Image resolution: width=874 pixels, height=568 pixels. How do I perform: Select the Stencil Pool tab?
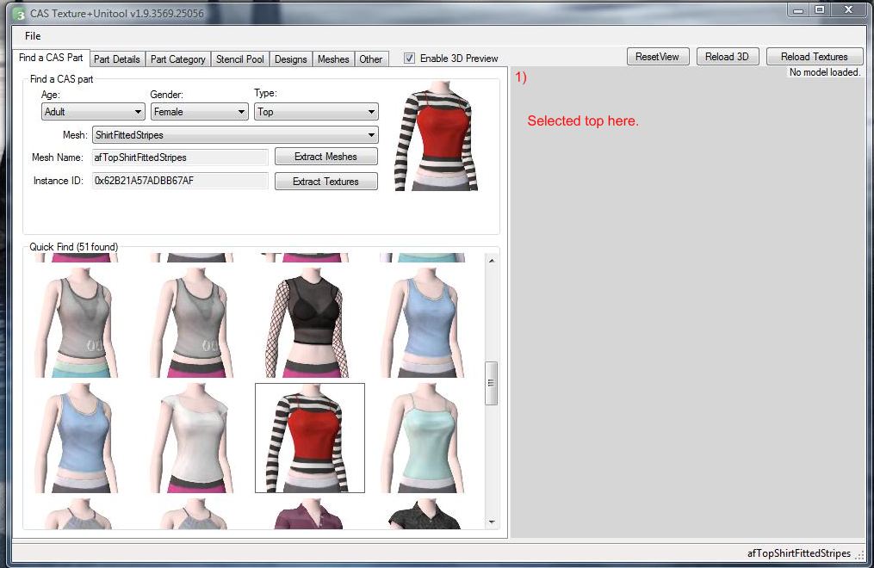(x=239, y=59)
